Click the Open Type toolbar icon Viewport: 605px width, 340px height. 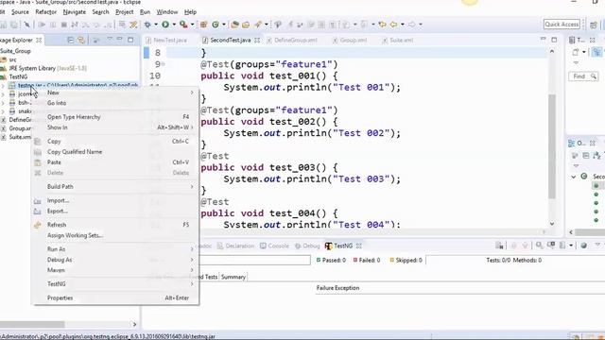234,25
